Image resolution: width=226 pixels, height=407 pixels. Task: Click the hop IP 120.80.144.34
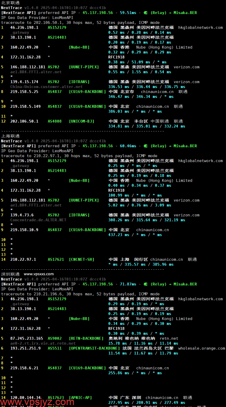tap(25, 397)
